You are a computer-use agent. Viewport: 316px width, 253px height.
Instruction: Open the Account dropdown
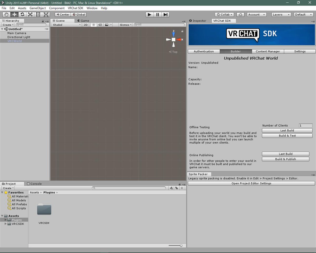(x=256, y=14)
